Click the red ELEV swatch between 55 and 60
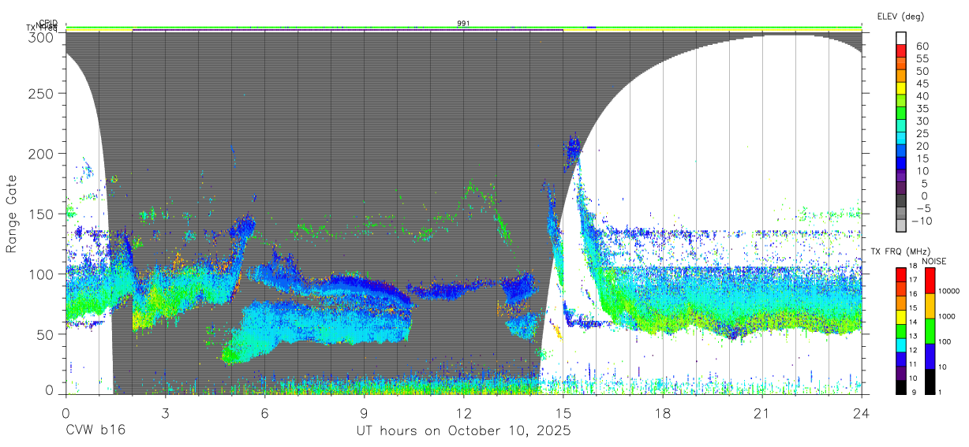Screen dimensions: 969x447 902,51
